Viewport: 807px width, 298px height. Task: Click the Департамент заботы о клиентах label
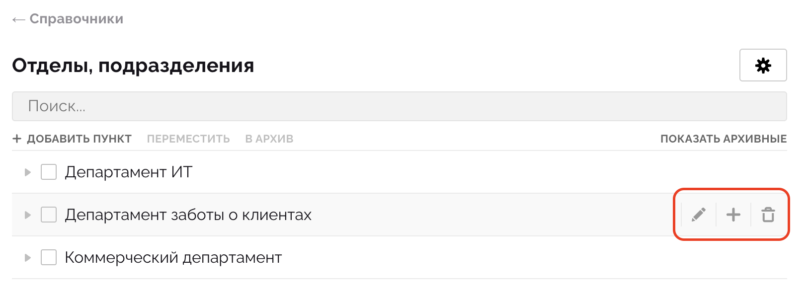pyautogui.click(x=188, y=215)
